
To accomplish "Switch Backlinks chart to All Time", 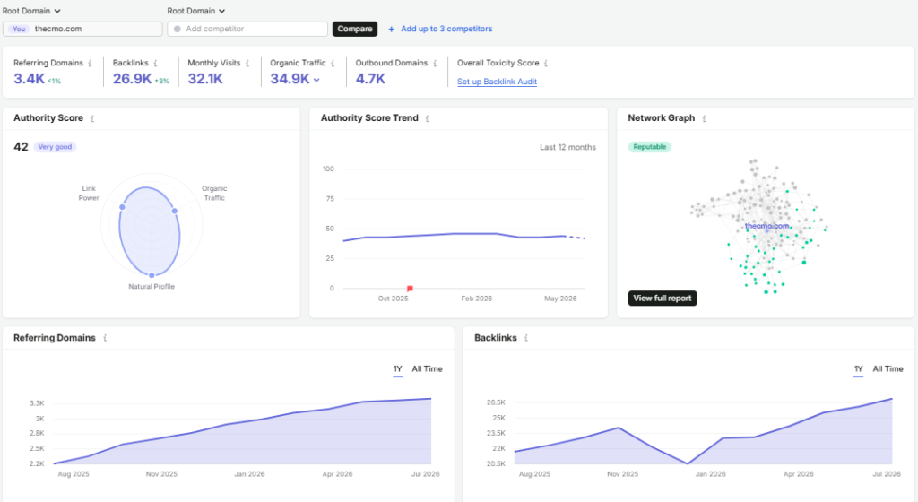I will pyautogui.click(x=888, y=369).
